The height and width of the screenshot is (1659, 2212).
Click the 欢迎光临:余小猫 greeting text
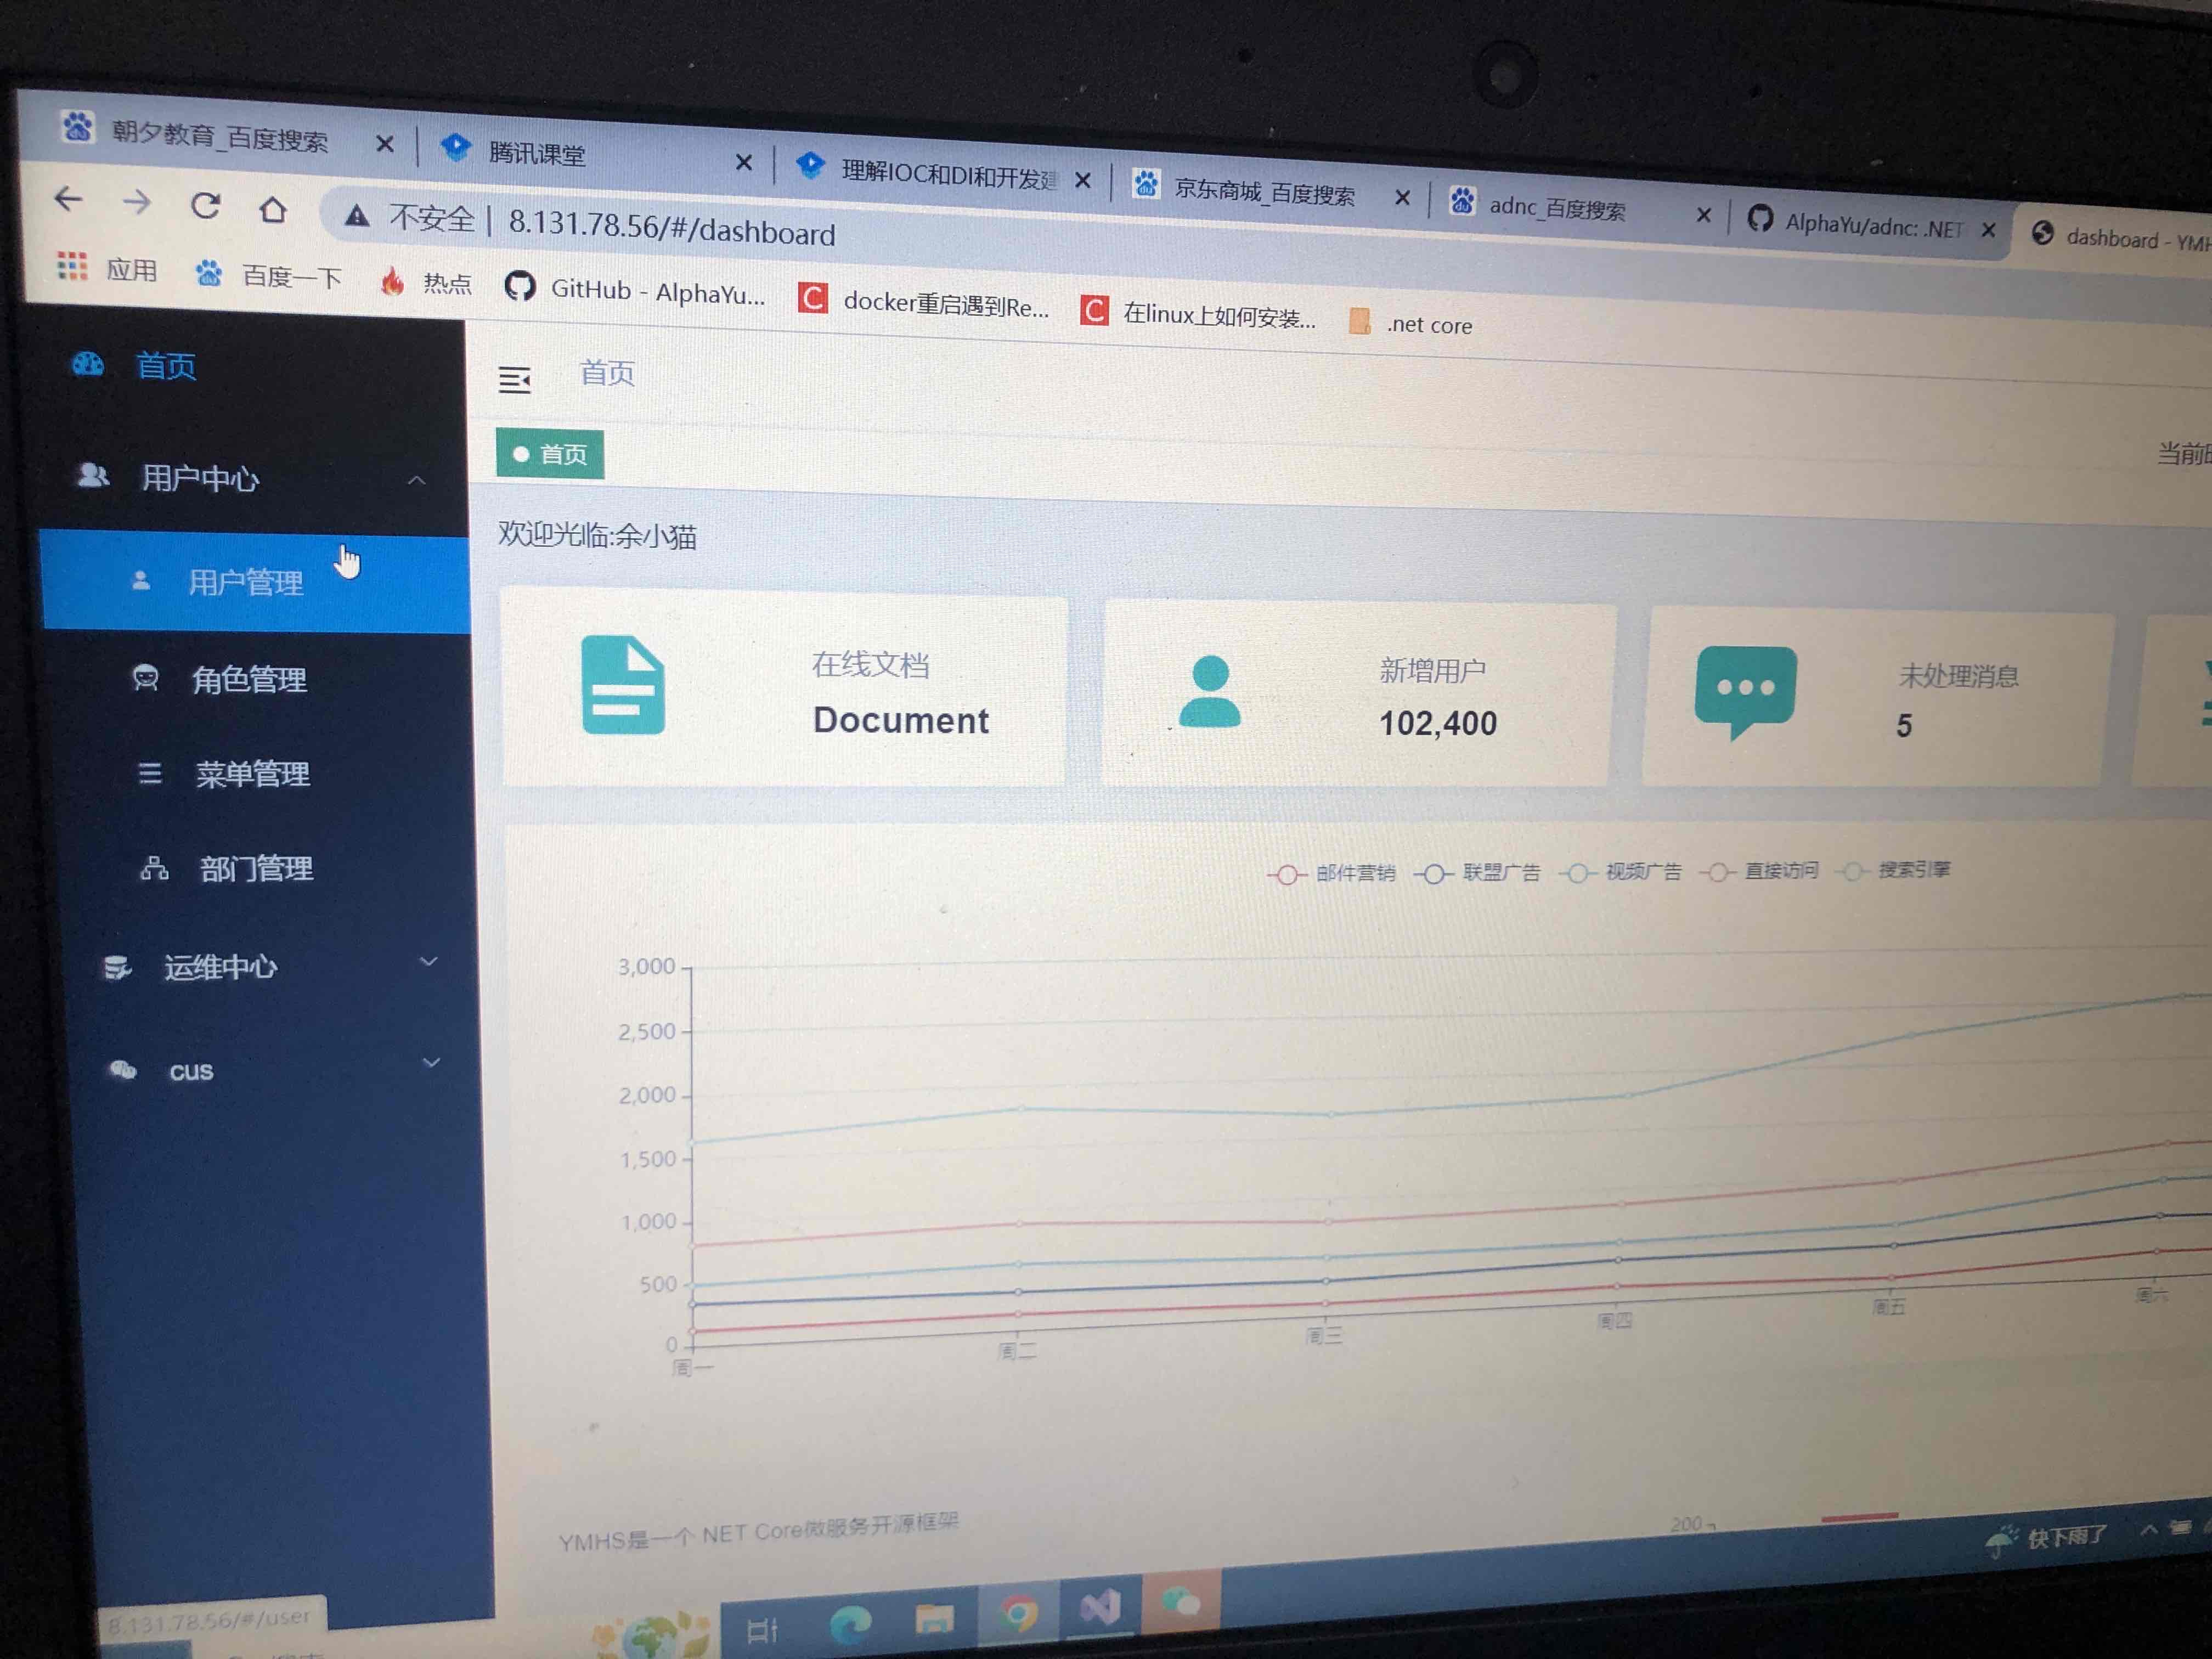pos(597,535)
